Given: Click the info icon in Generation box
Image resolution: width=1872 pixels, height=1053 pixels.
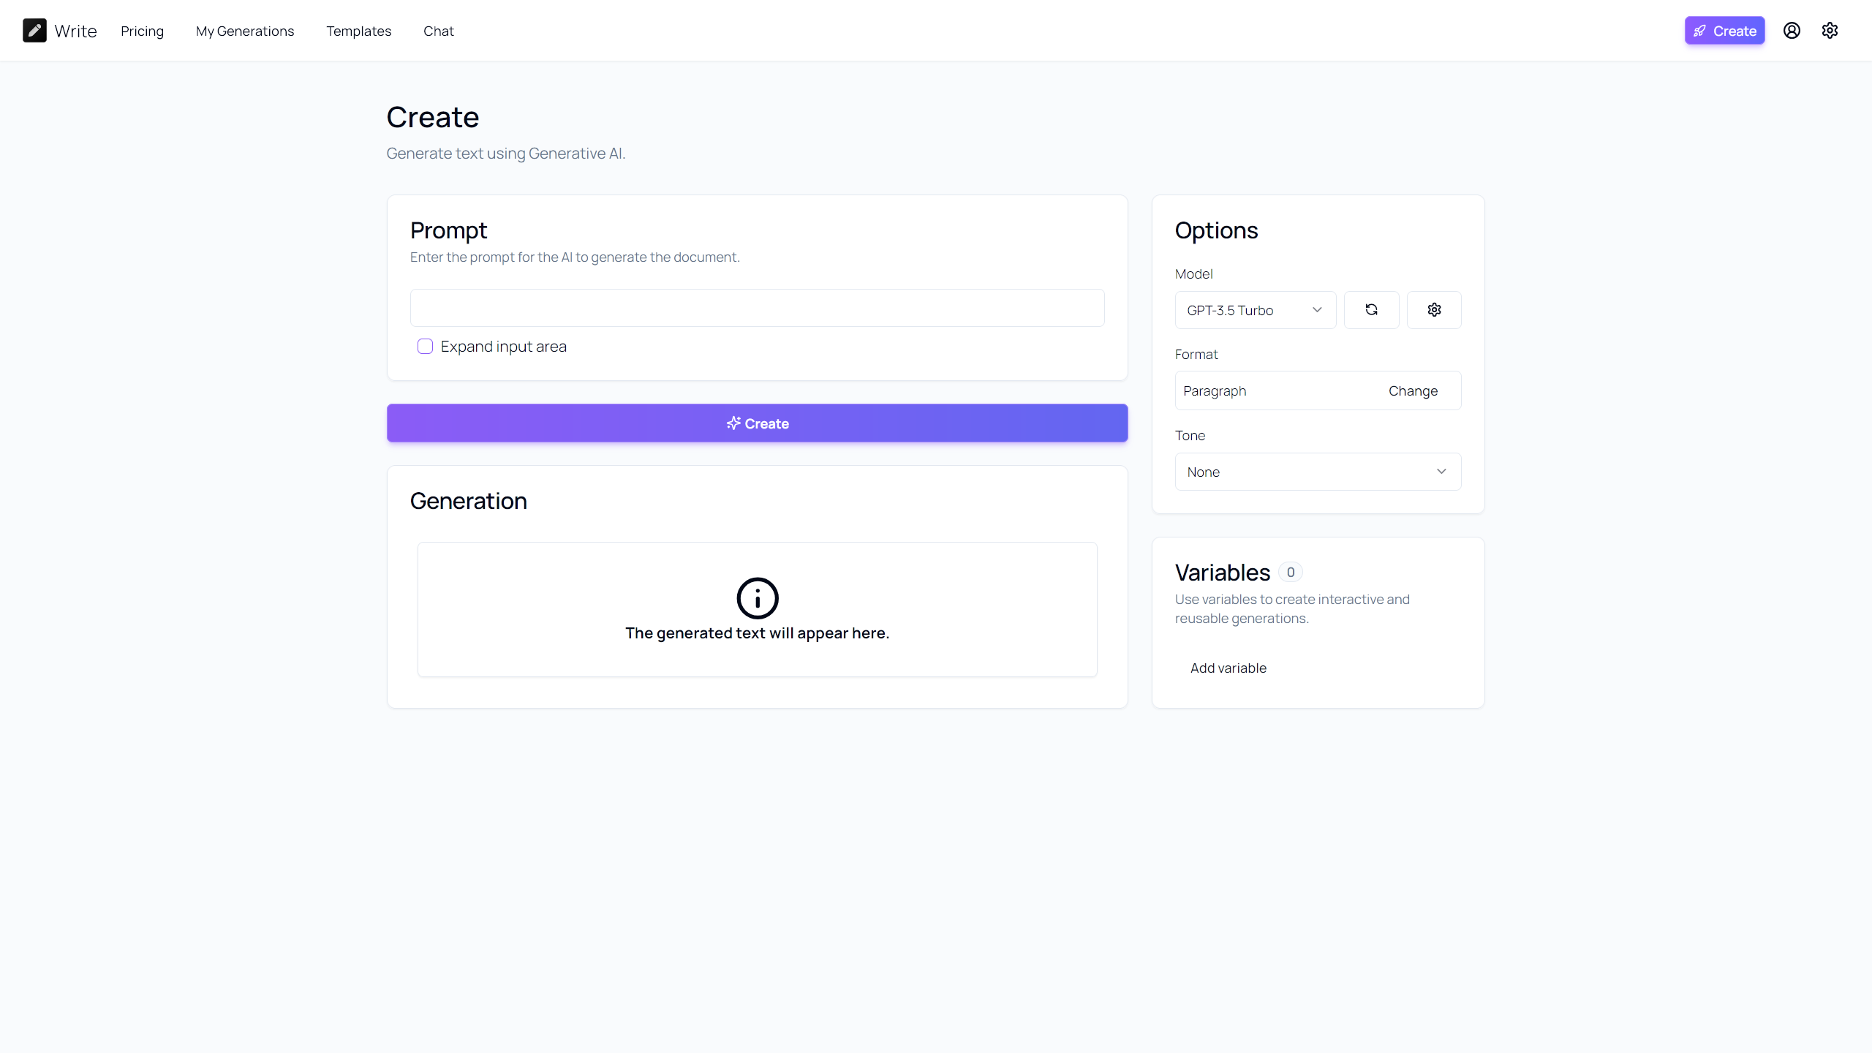Looking at the screenshot, I should click(x=757, y=598).
